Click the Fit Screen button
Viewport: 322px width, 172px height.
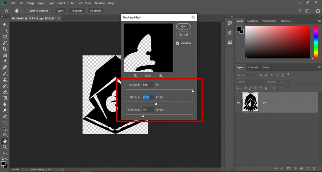pyautogui.click(x=77, y=11)
